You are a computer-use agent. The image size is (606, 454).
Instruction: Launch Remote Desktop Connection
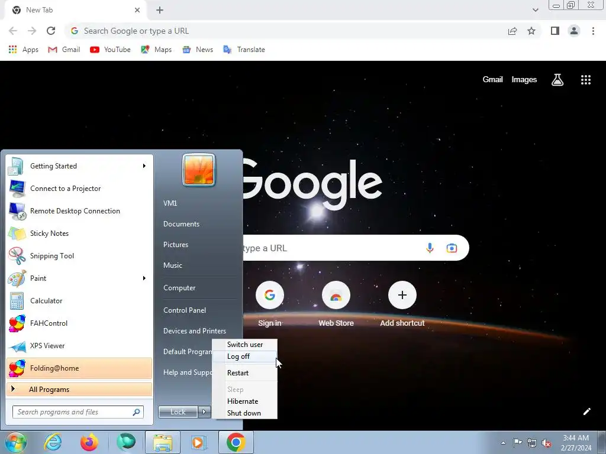(79, 211)
